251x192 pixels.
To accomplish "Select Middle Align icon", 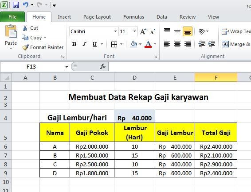I will (177, 31).
